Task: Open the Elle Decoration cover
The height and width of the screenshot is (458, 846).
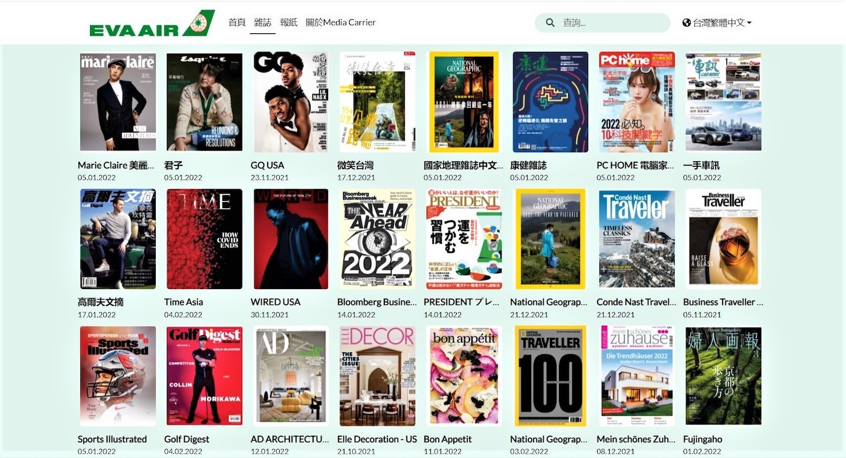Action: click(x=377, y=376)
